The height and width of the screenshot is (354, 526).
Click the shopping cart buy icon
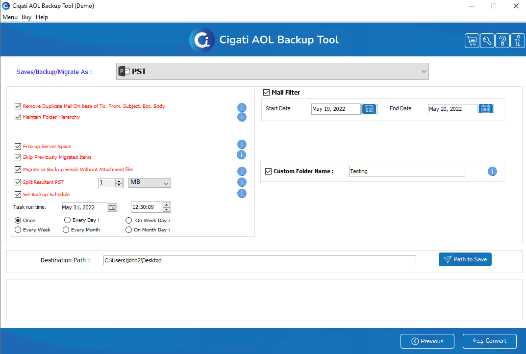click(472, 41)
